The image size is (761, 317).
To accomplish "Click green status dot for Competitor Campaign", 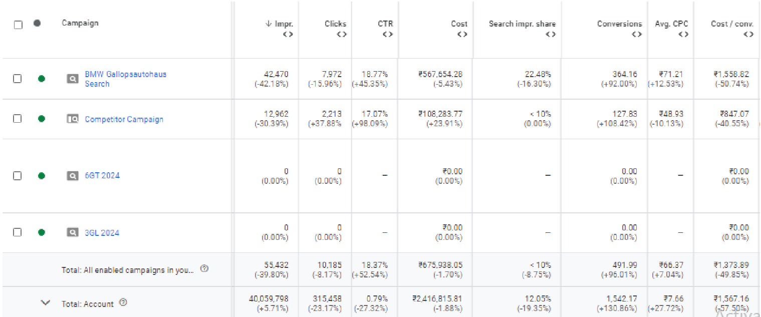I will [42, 119].
